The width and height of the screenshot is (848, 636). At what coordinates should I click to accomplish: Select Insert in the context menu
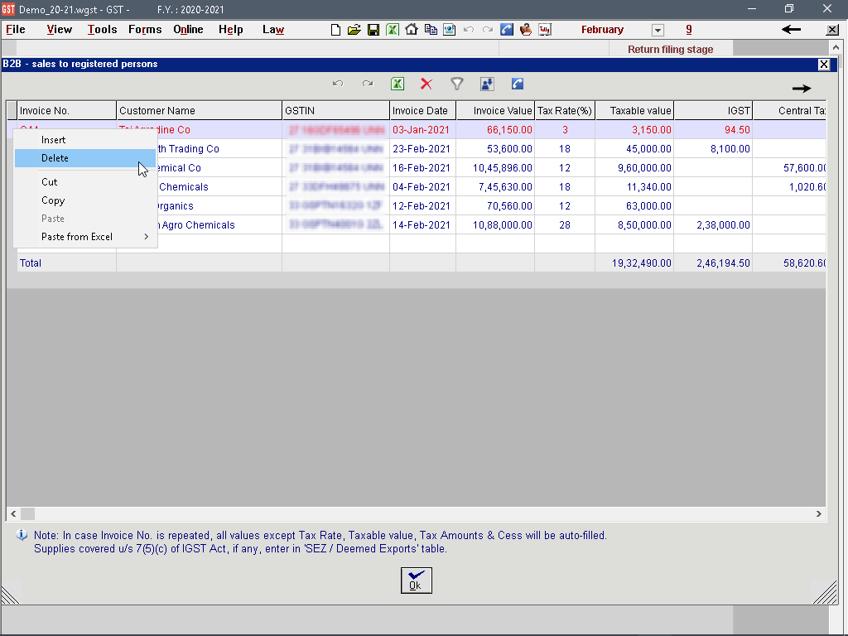[54, 140]
